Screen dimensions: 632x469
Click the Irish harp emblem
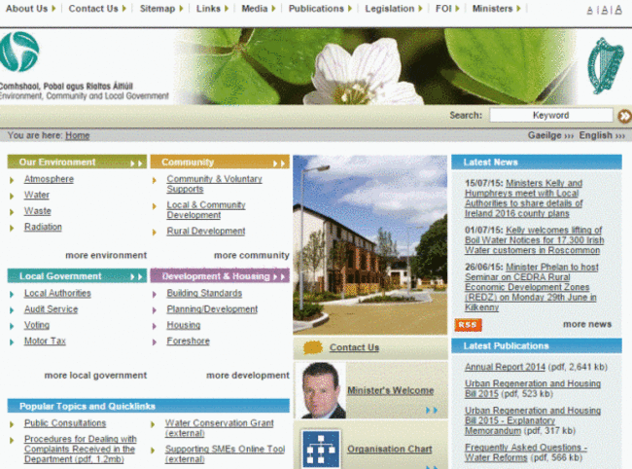coord(606,65)
